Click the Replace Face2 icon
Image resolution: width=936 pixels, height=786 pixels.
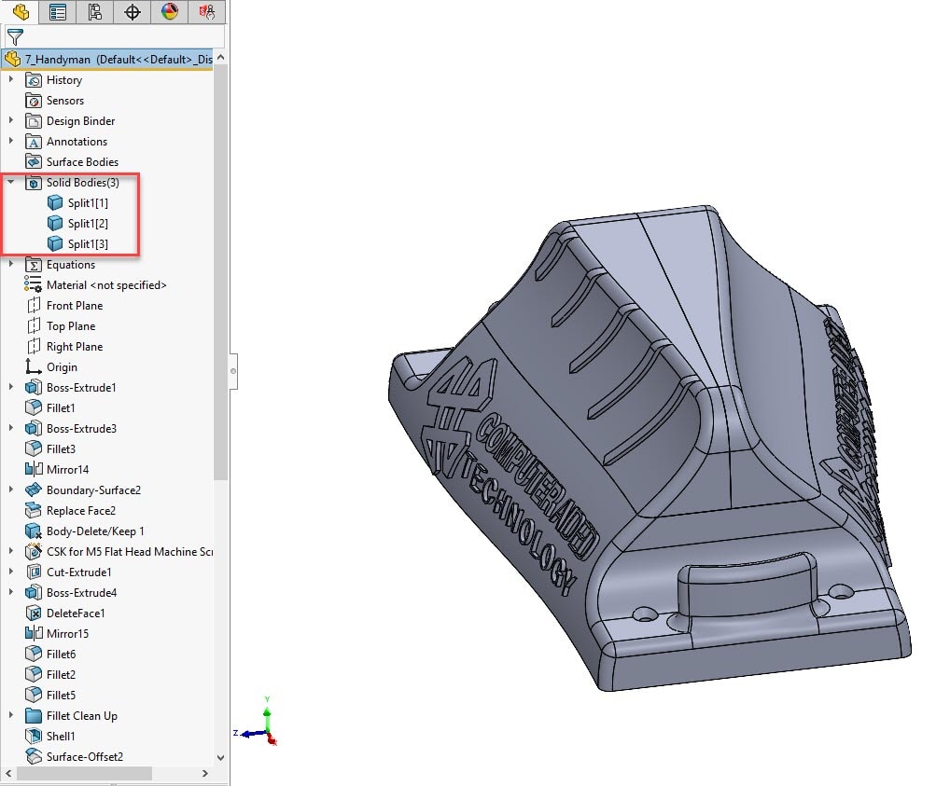[x=34, y=511]
